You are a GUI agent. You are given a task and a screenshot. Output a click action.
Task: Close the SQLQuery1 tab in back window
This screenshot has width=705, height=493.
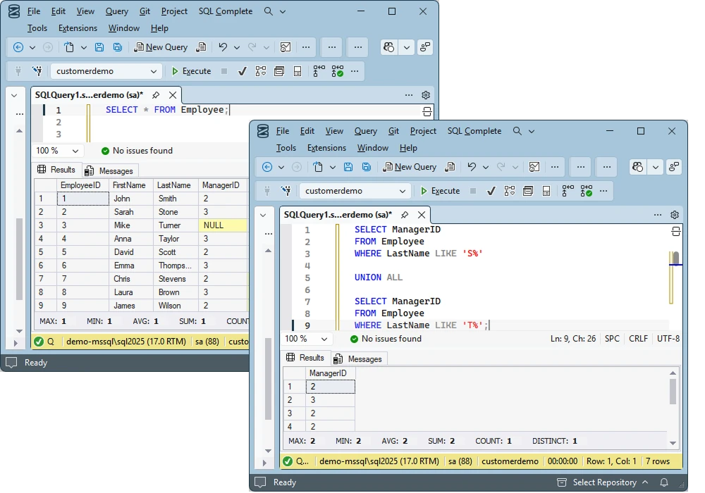tap(173, 95)
